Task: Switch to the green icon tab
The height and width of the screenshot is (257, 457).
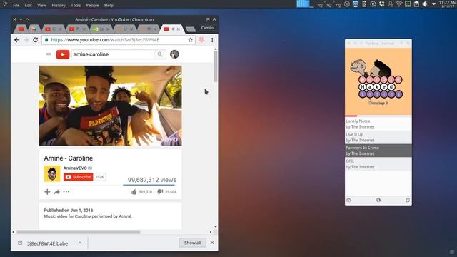Action: pyautogui.click(x=101, y=29)
